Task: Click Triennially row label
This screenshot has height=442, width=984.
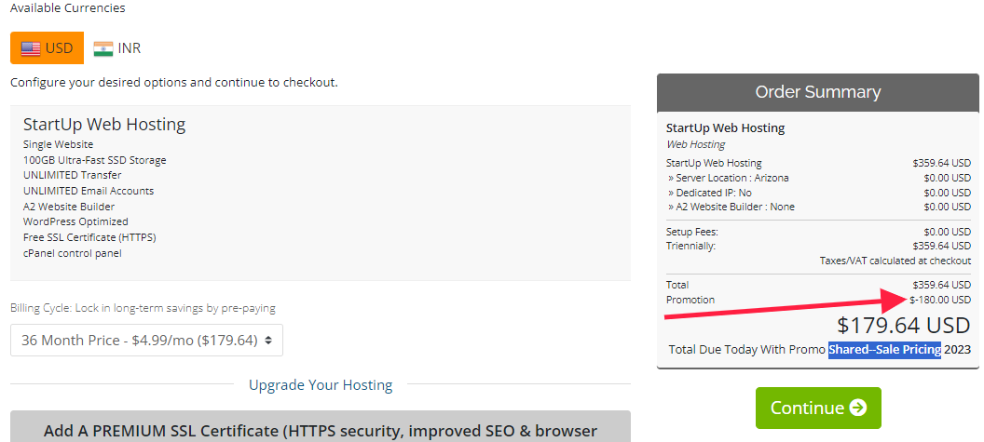Action: coord(690,246)
